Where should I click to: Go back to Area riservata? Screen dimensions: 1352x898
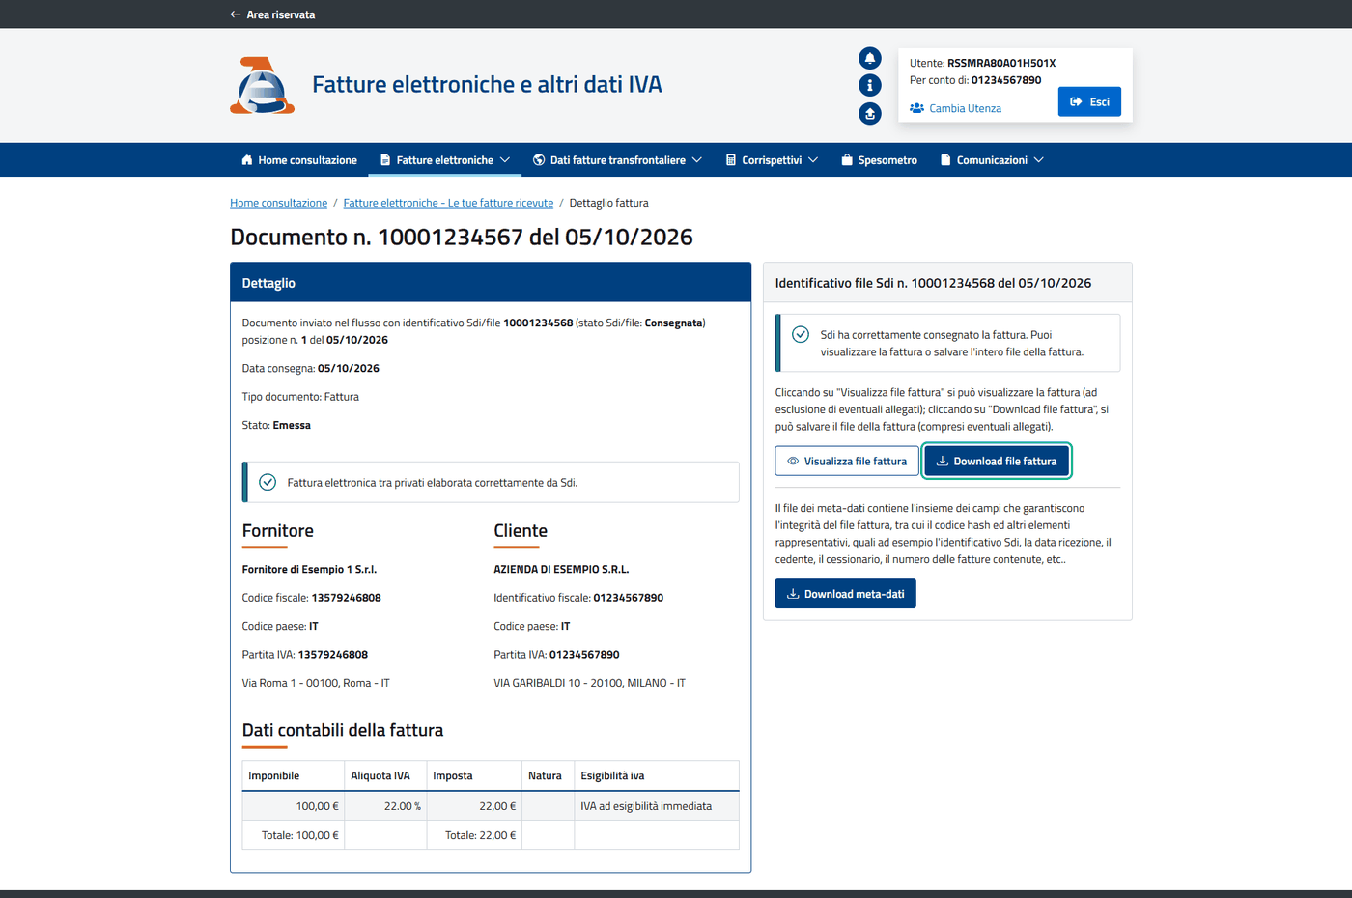point(272,14)
